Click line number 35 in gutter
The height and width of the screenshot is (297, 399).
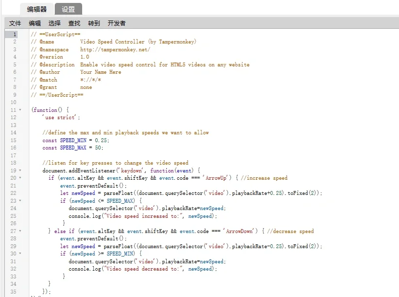coord(14,292)
